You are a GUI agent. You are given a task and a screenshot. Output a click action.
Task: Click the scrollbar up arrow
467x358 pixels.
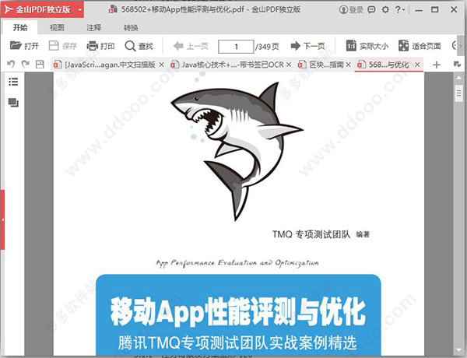pyautogui.click(x=458, y=78)
